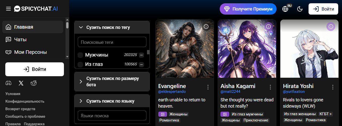The width and height of the screenshot is (342, 126).
Task: Expand Сузить поиск по размеру бота
Action: tap(81, 81)
